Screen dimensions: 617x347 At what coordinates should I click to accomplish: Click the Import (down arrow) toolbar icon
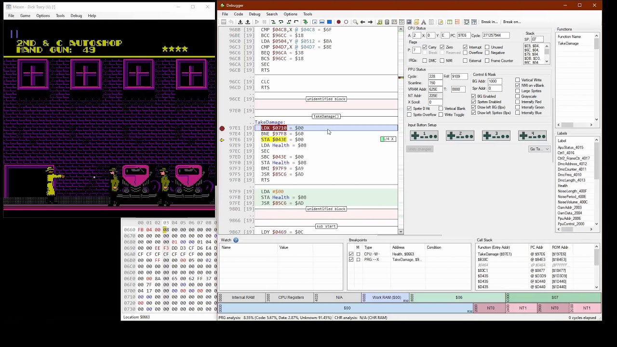tap(240, 22)
